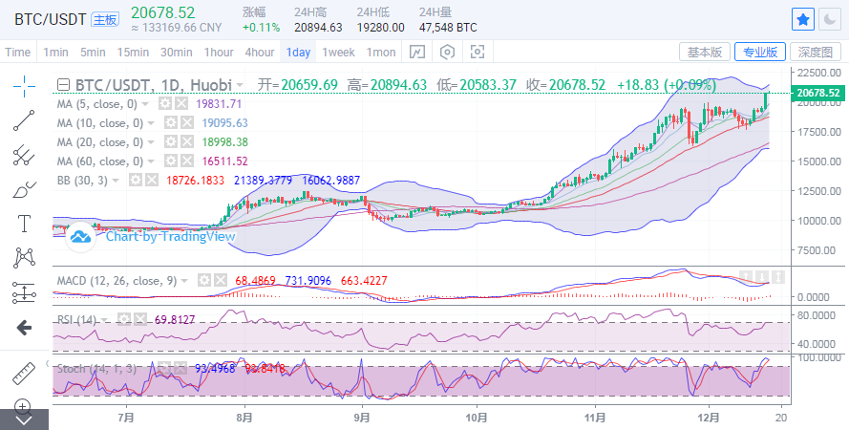Select the trend line drawing tool
This screenshot has width=849, height=430.
coord(24,119)
